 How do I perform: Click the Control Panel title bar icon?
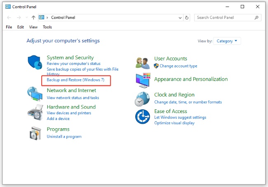8,7
